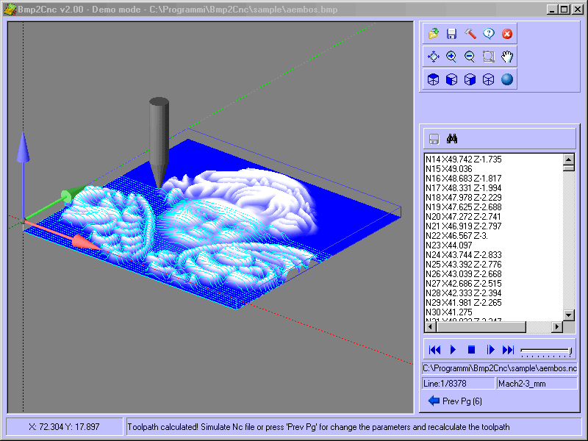Switch to wireframe cube view mode
The image size is (588, 441).
point(487,79)
